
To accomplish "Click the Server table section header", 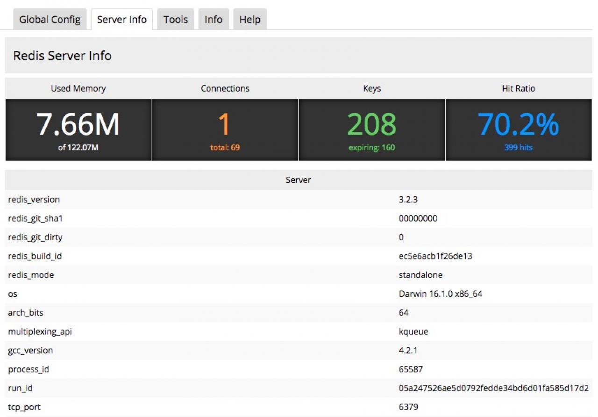I will coord(298,180).
